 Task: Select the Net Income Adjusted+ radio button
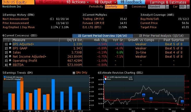[x=10, y=56]
